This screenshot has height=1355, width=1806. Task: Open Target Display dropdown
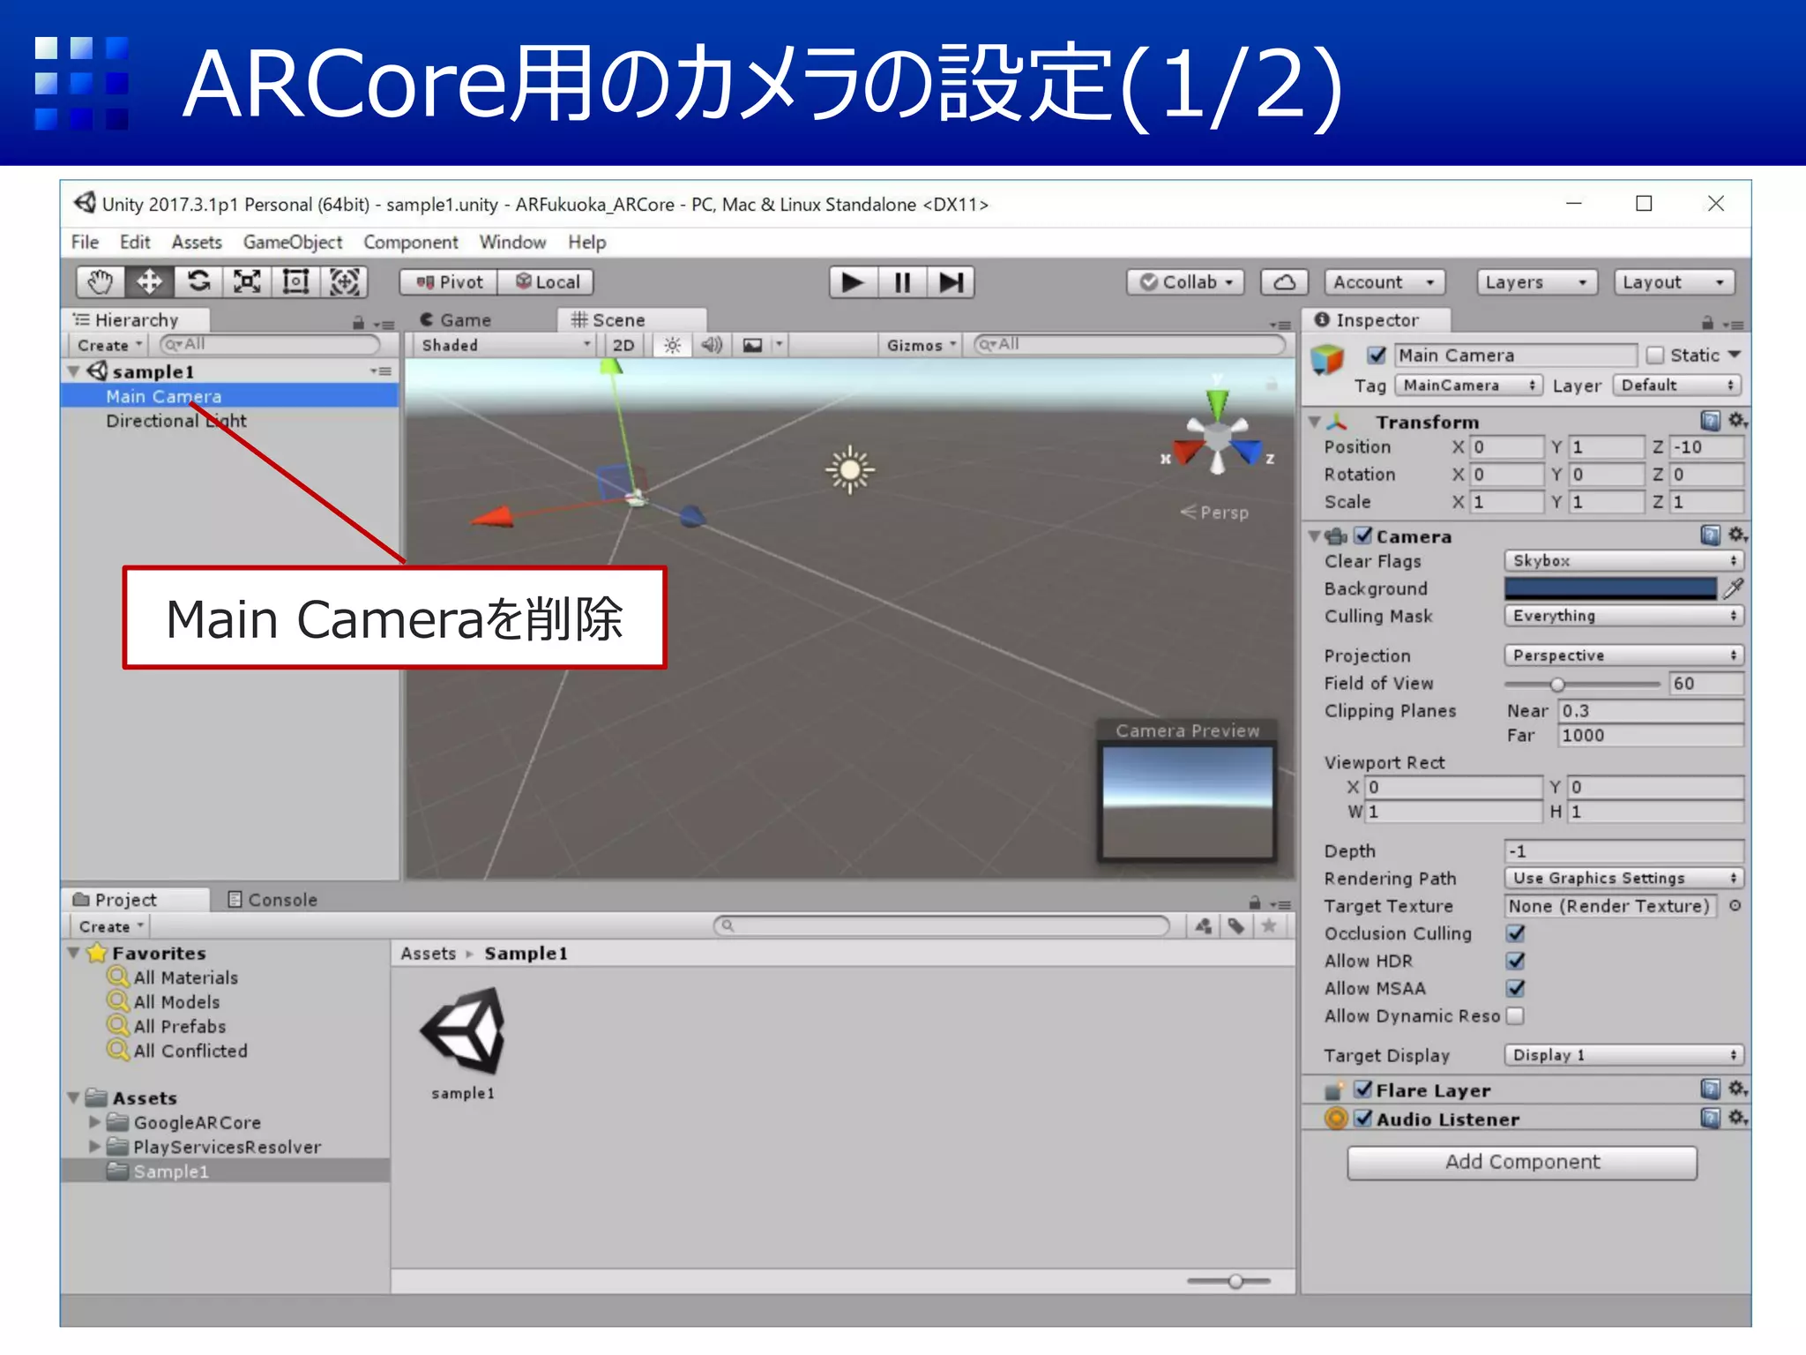pos(1623,1055)
